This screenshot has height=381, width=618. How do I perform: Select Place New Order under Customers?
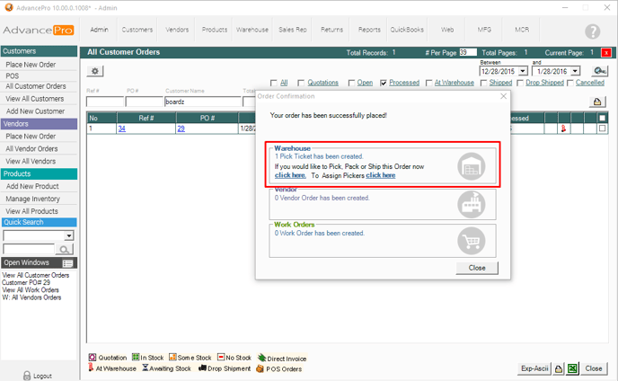[31, 65]
